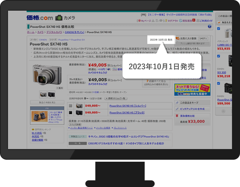Click the yen icon beside 買取価格比較
The image size is (240, 187).
click(x=177, y=116)
